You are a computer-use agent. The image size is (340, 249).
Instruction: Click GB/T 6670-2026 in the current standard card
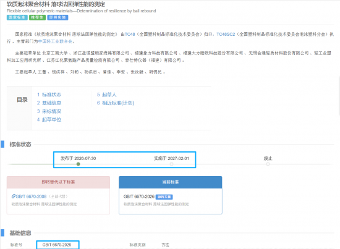(x=139, y=196)
